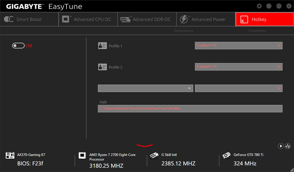294x172 pixels.
Task: Click the CPU processor icon
Action: tap(82, 155)
